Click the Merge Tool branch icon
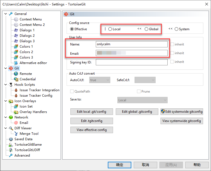This screenshot has width=211, height=171. 16,134
